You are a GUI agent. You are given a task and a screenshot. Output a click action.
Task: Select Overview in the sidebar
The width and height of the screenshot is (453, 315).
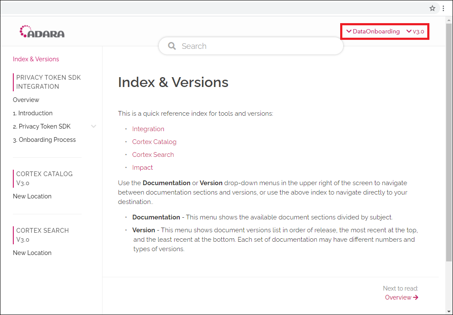(26, 100)
